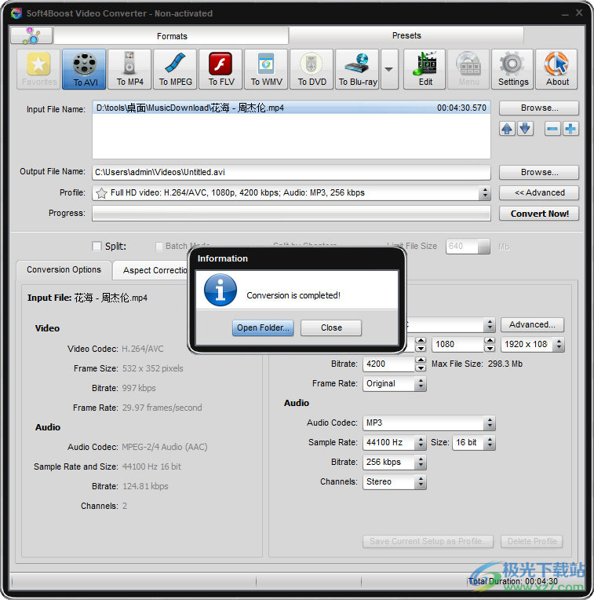Browse for an input file
Screen dimensions: 594x600
[539, 108]
